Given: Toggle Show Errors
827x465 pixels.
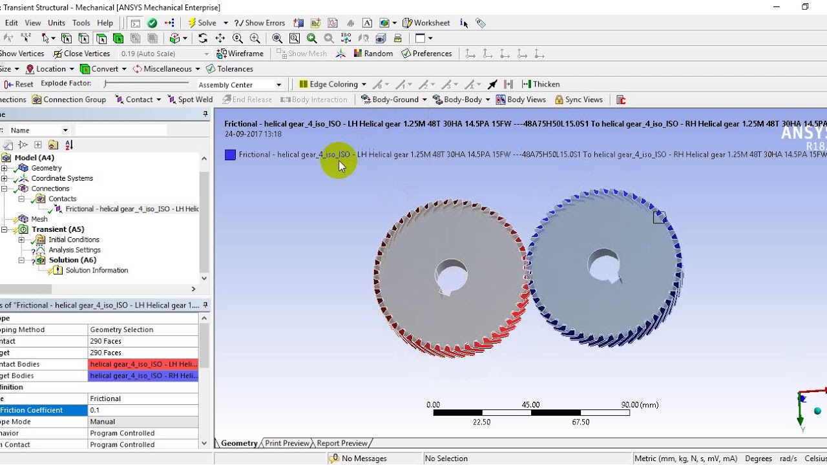Looking at the screenshot, I should tap(259, 23).
